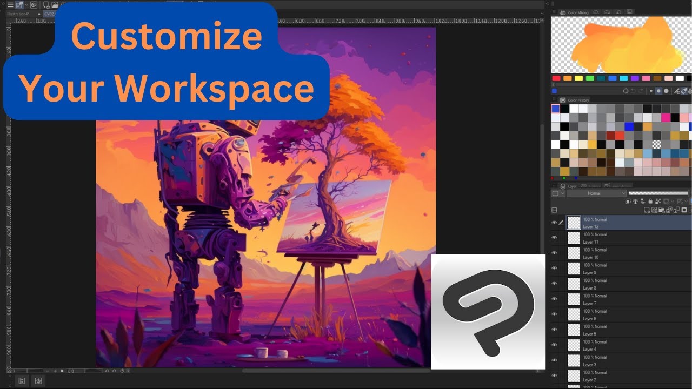This screenshot has height=389, width=692.
Task: Create new raster layer
Action: [x=647, y=210]
